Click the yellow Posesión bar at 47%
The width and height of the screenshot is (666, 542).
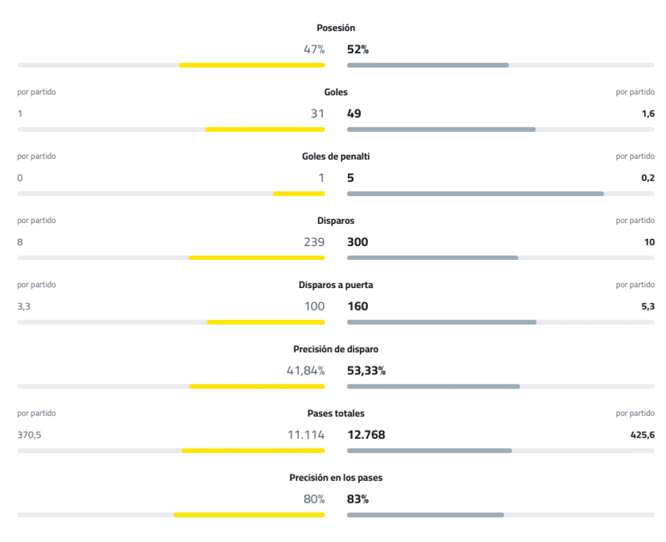[x=252, y=65]
